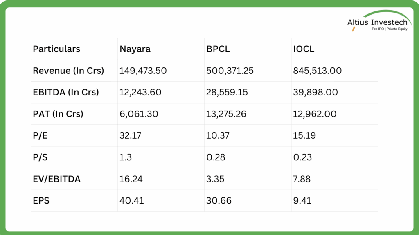
Task: Select BPCL revenue value 500,371.25
Action: (x=230, y=71)
